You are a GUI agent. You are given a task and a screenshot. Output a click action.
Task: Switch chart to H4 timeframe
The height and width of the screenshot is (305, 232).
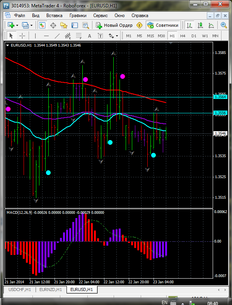(x=183, y=36)
